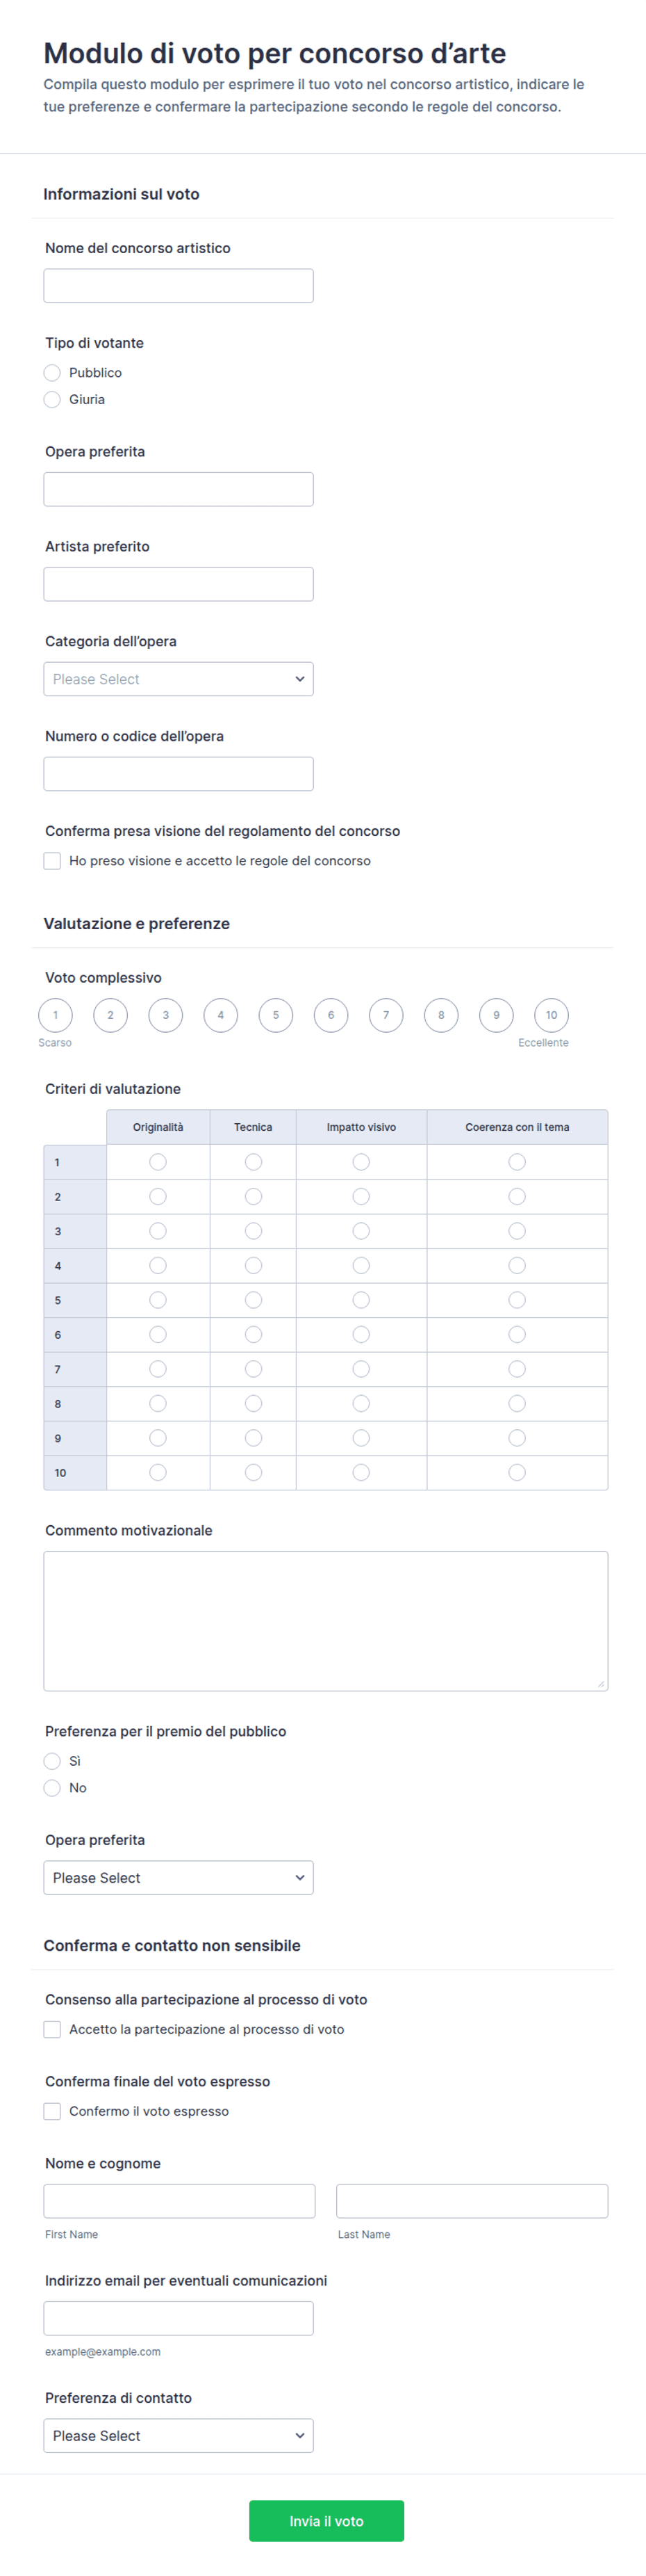Select Sì for public prize preference

click(x=52, y=1761)
